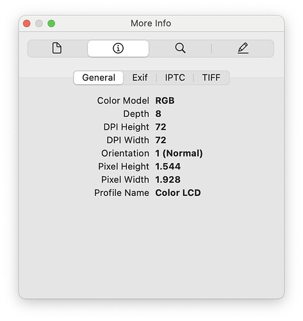Click the disabled gray minimize button

[39, 23]
